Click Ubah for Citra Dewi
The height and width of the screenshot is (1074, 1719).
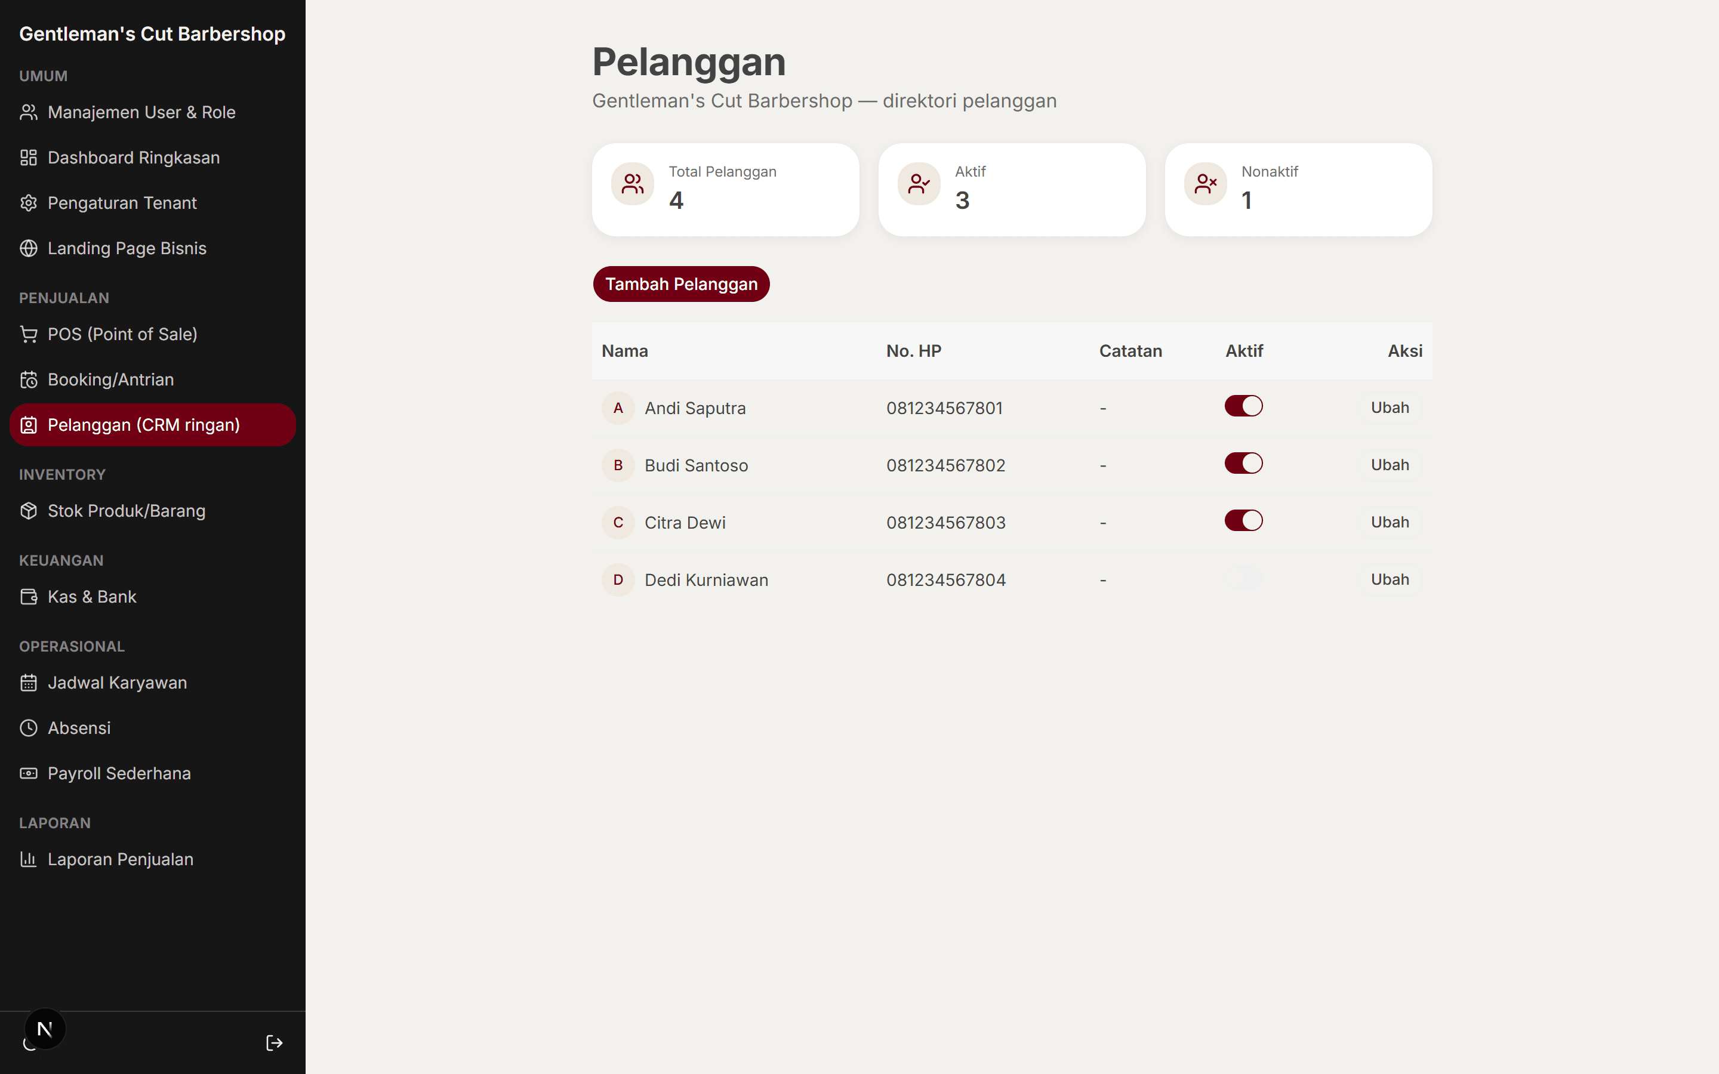1390,522
